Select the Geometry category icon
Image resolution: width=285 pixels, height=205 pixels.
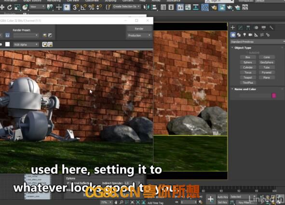point(233,35)
